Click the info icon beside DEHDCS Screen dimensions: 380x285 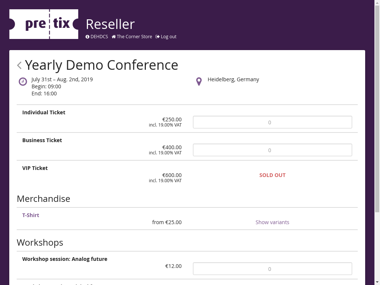click(88, 37)
